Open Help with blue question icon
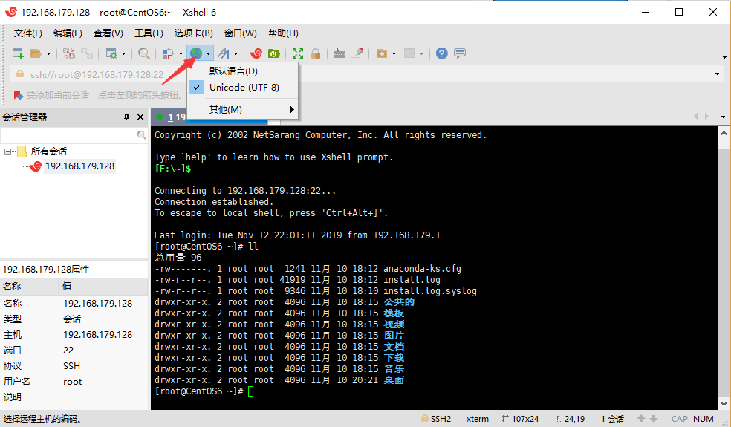 [x=441, y=53]
